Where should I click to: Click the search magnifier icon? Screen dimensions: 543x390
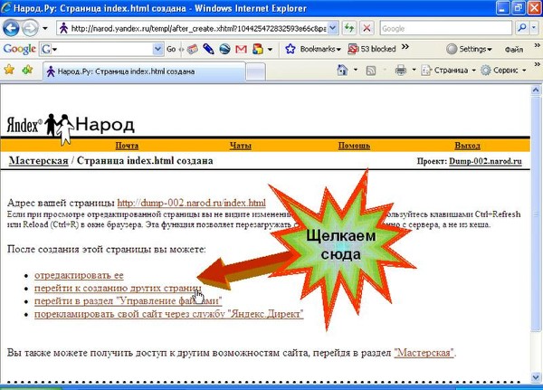click(522, 28)
